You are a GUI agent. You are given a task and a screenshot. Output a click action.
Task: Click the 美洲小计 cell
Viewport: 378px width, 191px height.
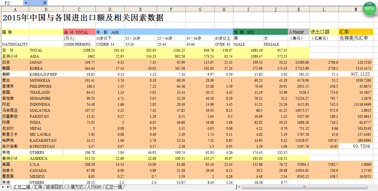click(15, 158)
